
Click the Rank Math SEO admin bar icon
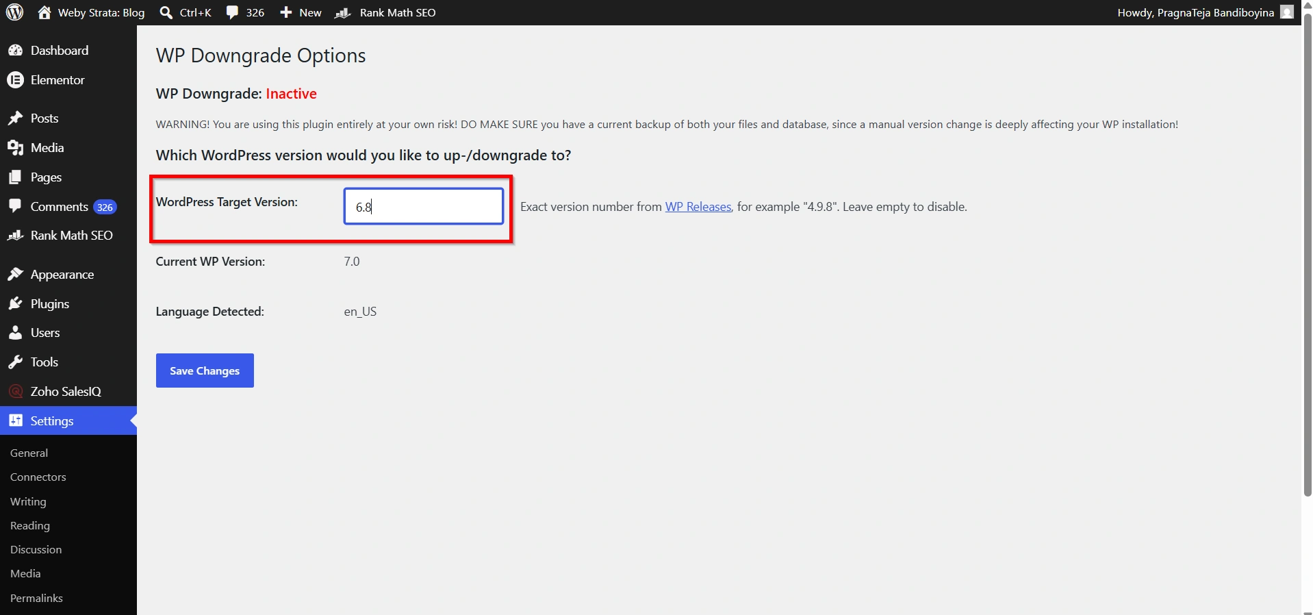tap(343, 12)
